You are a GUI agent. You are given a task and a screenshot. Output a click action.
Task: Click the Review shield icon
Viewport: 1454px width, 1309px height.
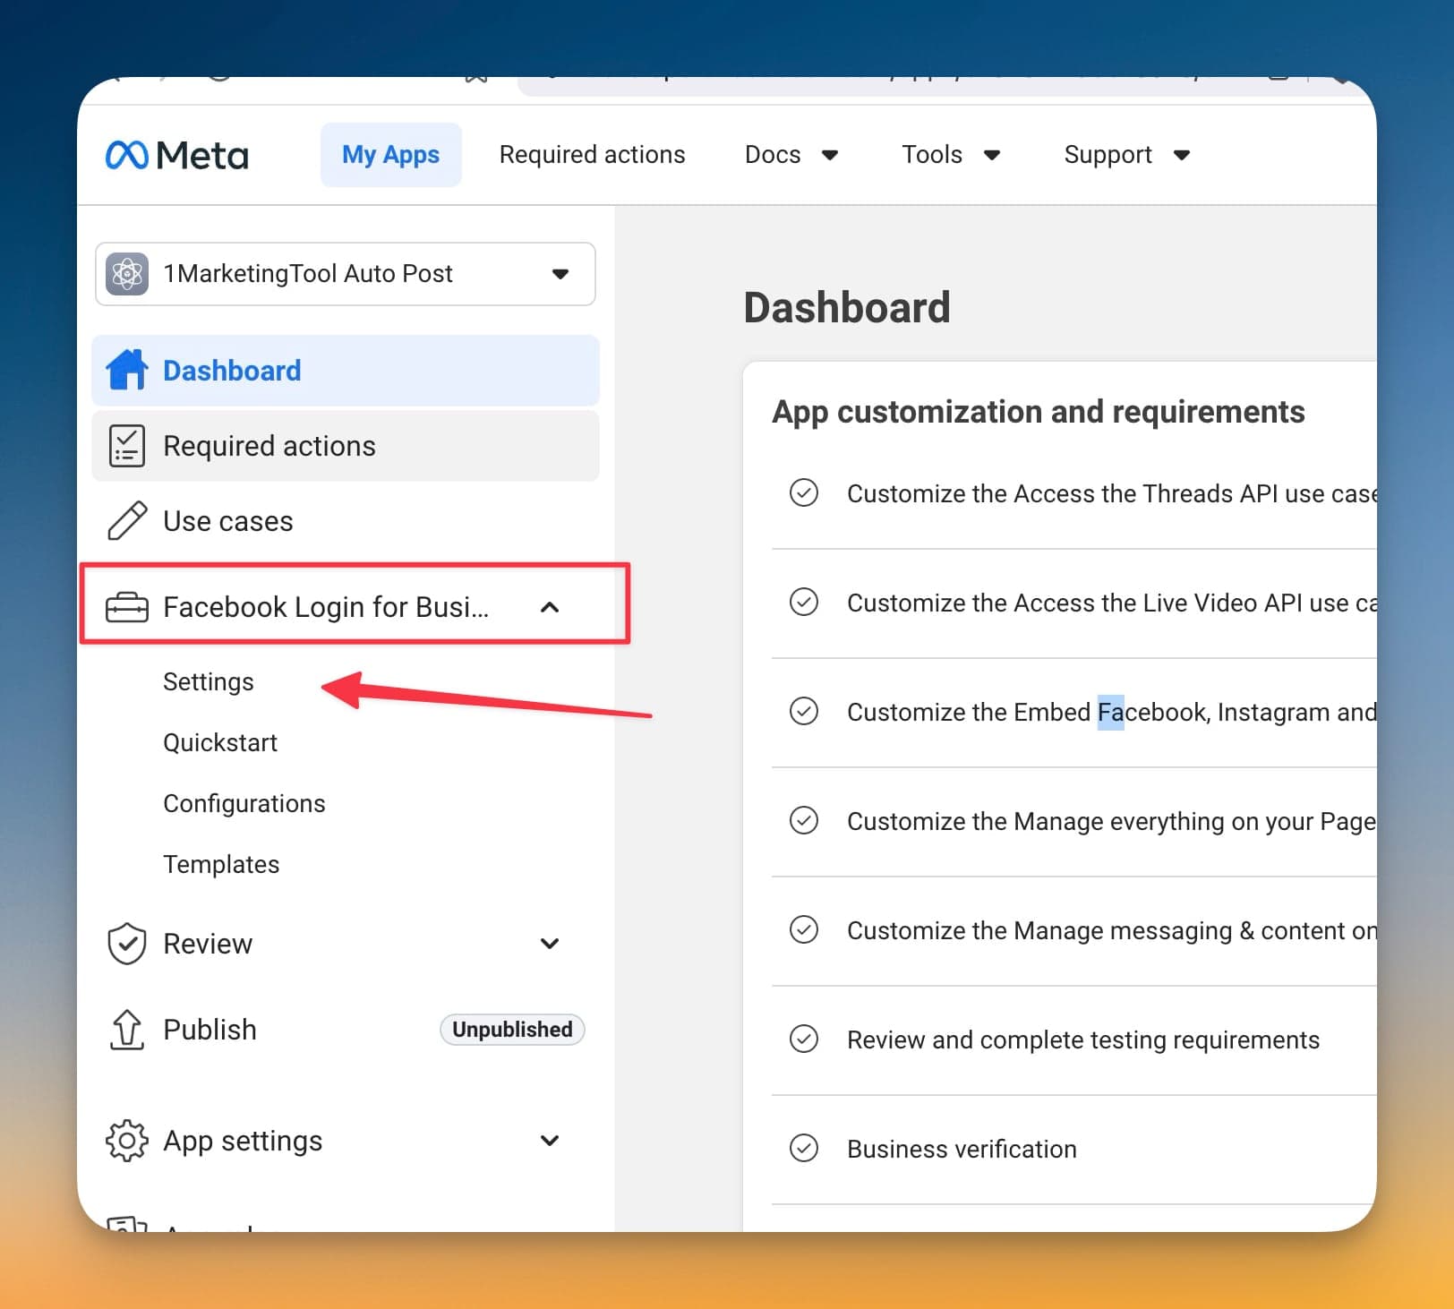click(x=127, y=944)
